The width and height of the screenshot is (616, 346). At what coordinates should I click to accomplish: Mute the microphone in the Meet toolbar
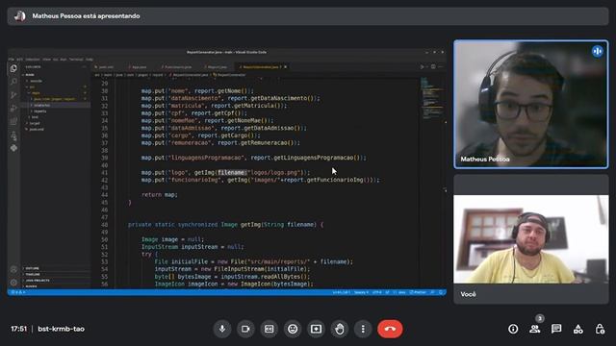pos(222,329)
